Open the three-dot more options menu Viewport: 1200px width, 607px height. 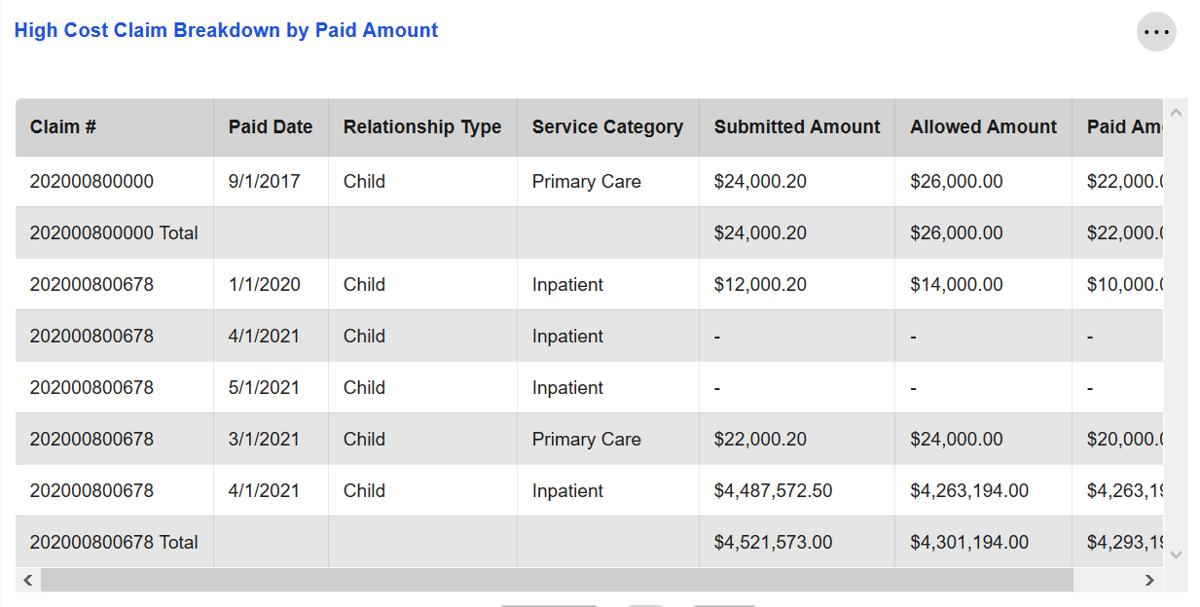[x=1156, y=32]
